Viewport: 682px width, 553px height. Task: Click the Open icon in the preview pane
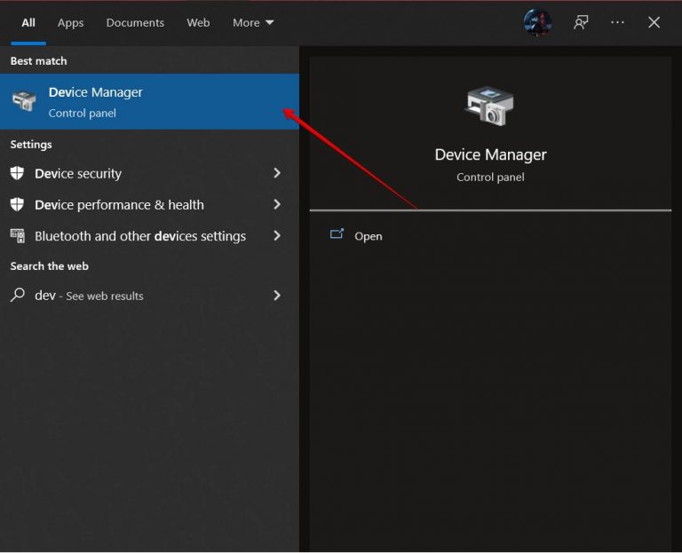click(337, 234)
